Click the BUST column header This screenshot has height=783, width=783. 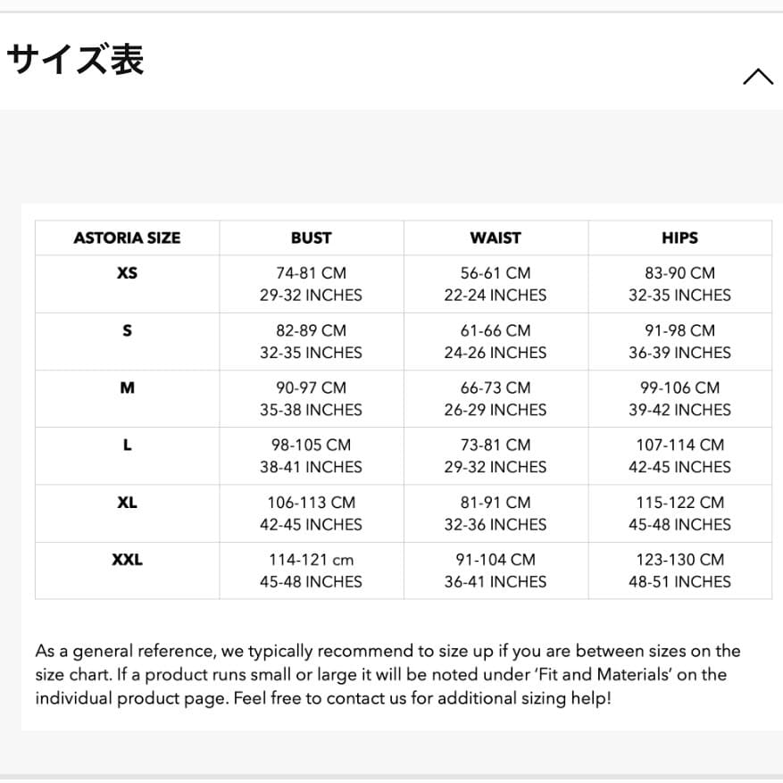310,237
